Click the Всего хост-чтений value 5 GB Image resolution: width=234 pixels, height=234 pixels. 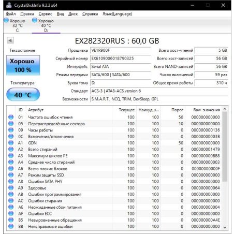[x=211, y=50]
